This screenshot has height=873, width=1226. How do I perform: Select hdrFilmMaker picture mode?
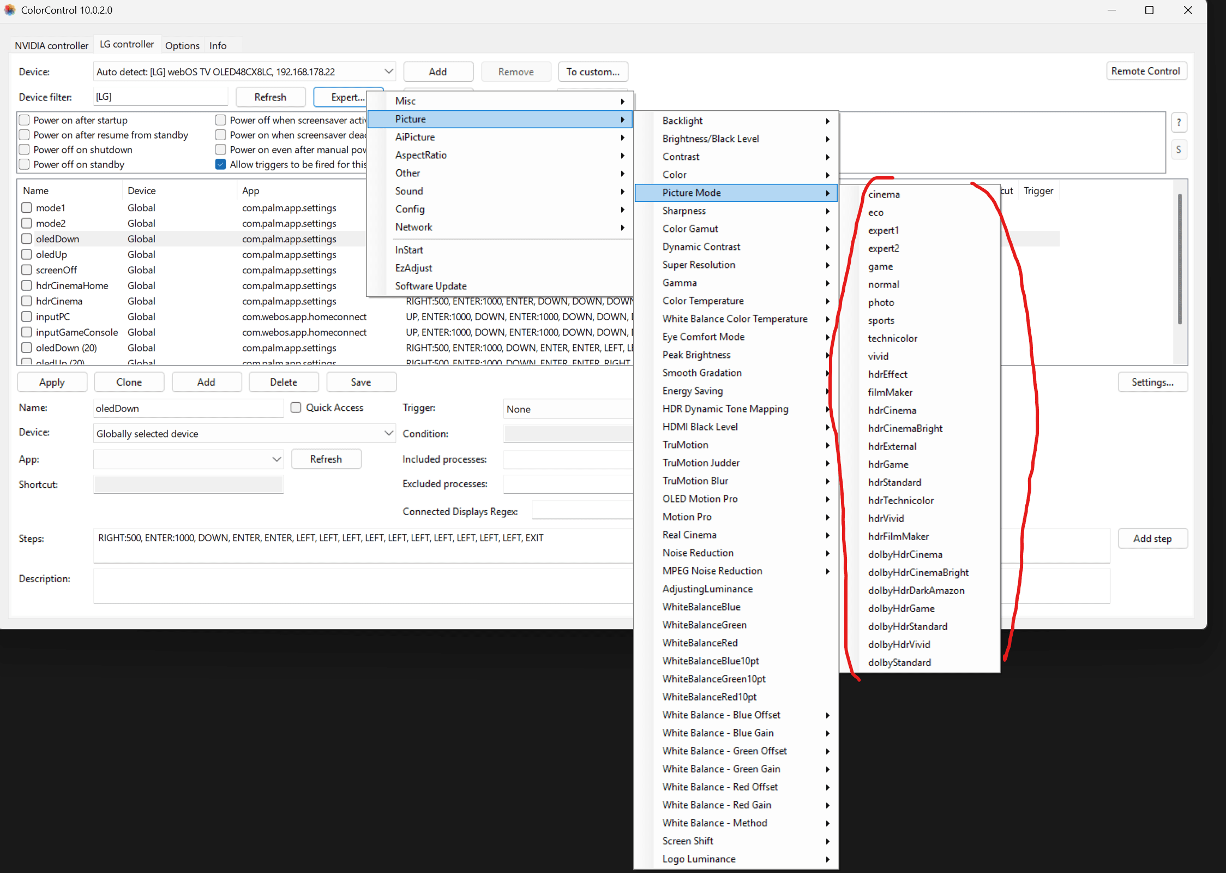920,536
